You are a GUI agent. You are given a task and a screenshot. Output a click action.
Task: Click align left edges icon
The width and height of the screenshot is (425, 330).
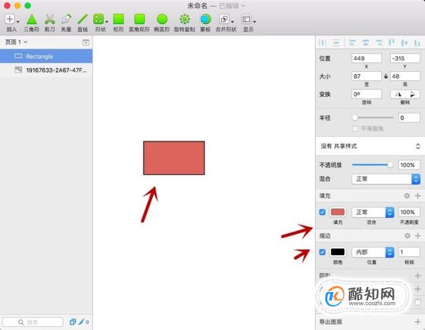(352, 42)
